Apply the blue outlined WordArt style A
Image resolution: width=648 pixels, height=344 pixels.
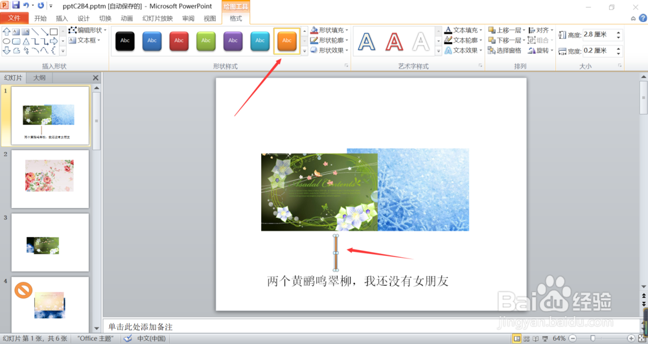click(367, 41)
